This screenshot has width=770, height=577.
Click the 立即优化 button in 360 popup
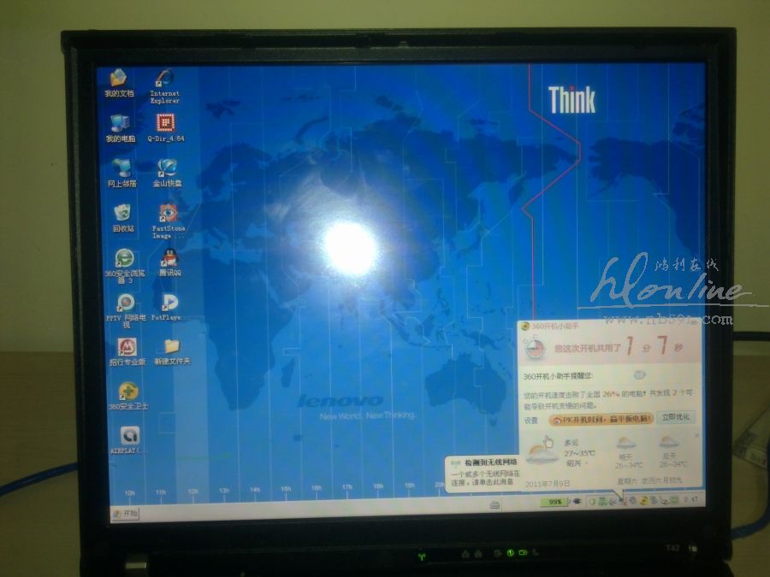(676, 417)
